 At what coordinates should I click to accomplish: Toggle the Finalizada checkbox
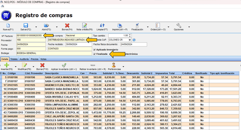coord(95,54)
